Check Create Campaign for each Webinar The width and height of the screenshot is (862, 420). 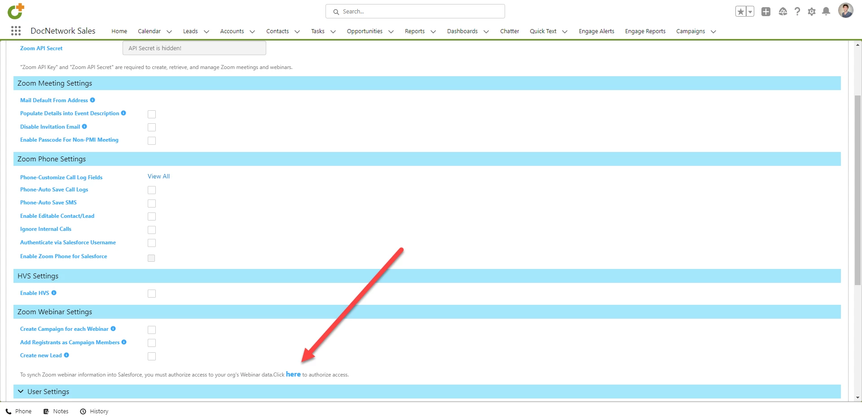152,330
